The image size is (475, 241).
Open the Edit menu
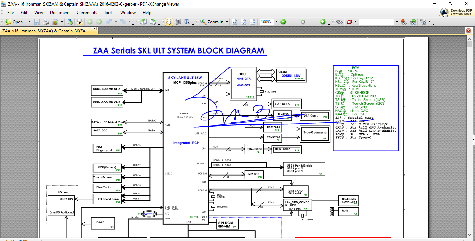click(24, 12)
